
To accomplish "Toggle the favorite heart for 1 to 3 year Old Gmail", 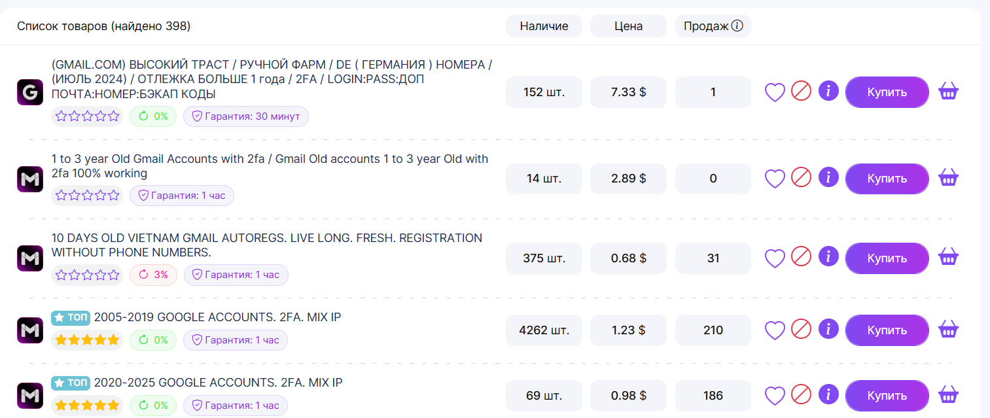I will [x=775, y=178].
